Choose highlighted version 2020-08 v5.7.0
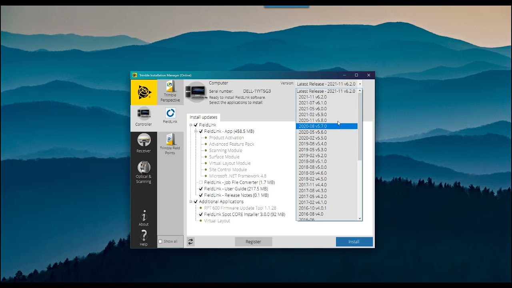 [x=326, y=126]
